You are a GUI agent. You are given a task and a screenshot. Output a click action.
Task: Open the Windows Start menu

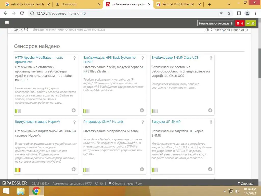coord(6,191)
